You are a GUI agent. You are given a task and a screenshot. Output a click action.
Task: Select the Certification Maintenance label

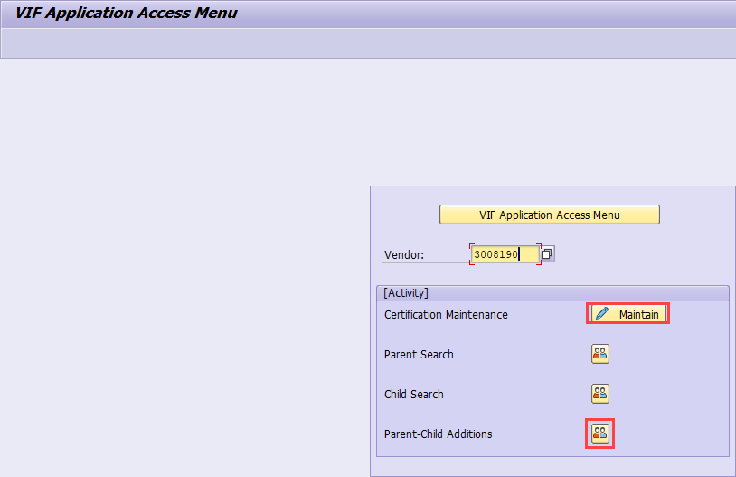tap(446, 315)
